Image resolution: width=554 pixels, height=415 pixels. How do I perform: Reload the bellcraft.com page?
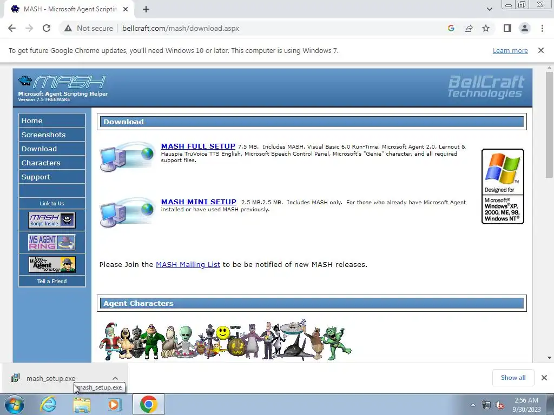[x=47, y=28]
